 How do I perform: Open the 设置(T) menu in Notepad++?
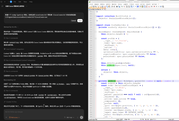126,4
